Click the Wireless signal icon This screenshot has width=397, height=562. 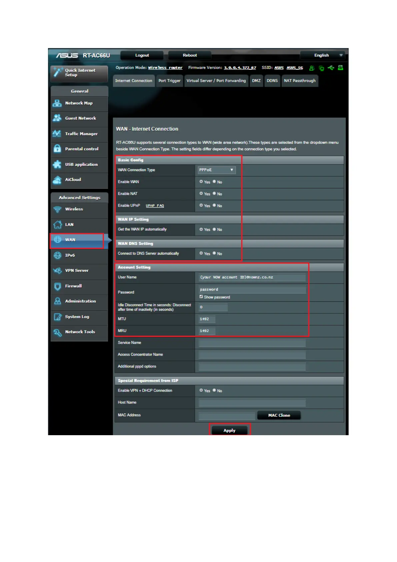tap(57, 209)
